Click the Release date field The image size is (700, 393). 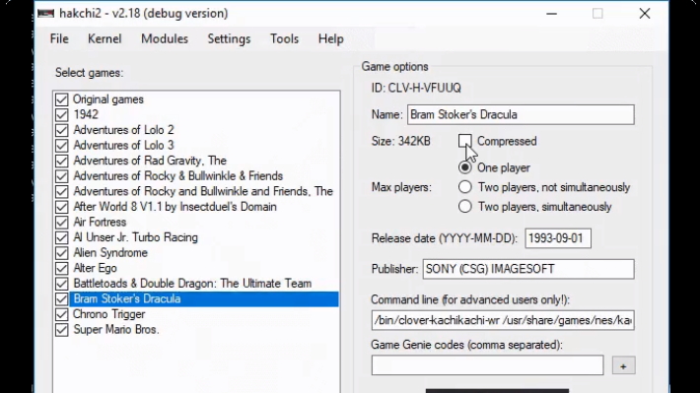tap(558, 238)
